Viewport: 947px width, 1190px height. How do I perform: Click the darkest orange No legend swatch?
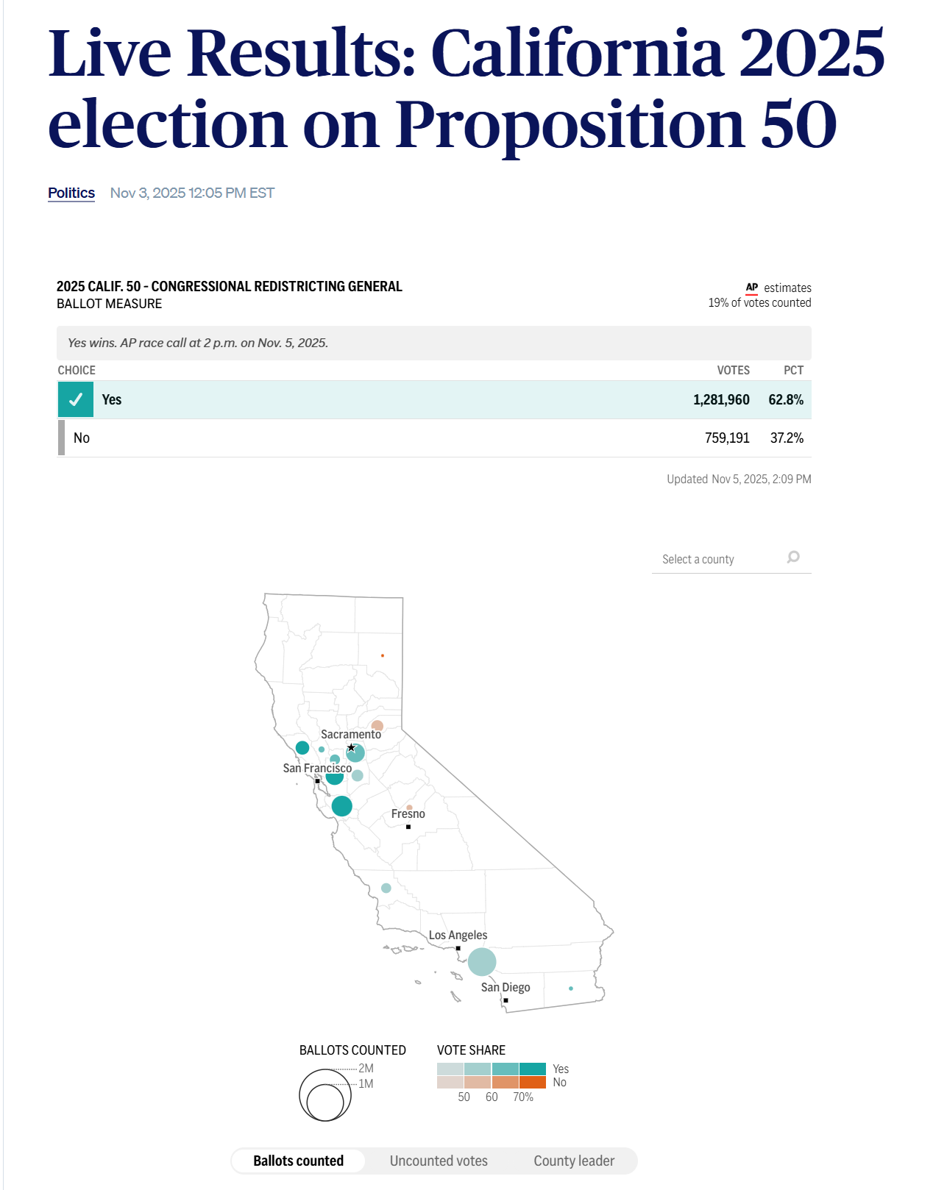tap(532, 1082)
